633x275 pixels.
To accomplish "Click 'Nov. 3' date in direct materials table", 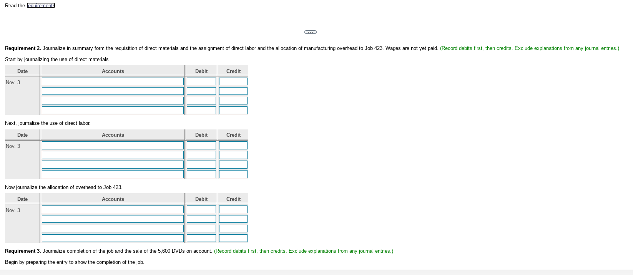I will tap(13, 82).
